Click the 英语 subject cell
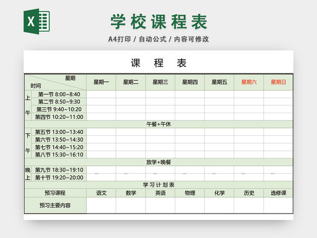 [x=160, y=193]
